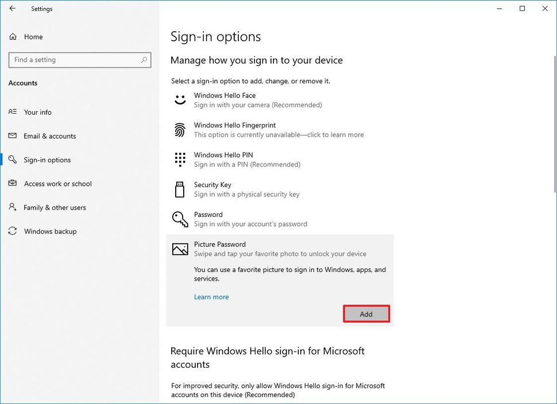Click the Picture Password image icon

click(x=180, y=249)
